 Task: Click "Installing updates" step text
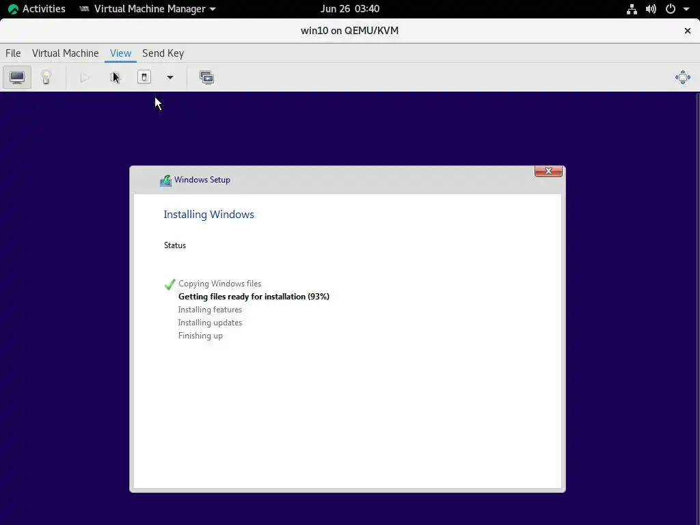(210, 323)
